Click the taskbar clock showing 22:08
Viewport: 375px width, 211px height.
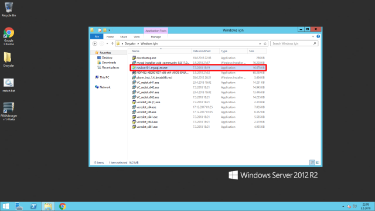(366, 206)
